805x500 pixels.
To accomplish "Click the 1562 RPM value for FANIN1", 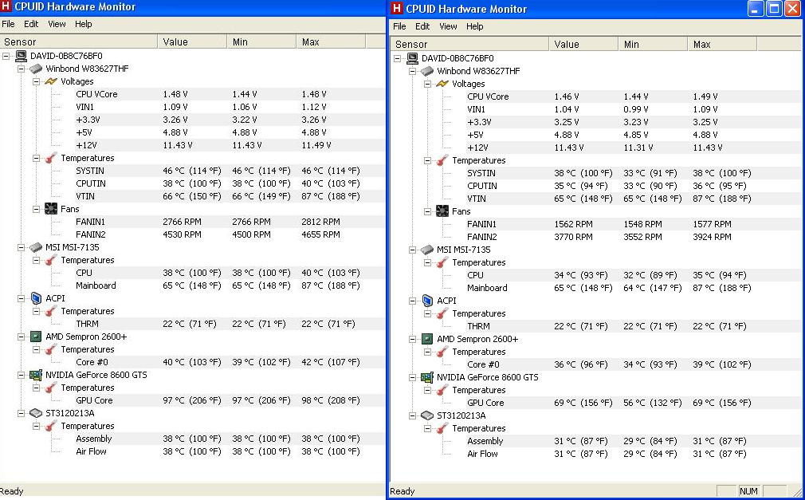I will [573, 224].
